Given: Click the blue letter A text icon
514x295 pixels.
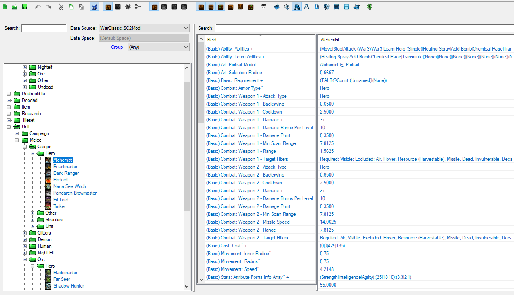Looking at the screenshot, I should 307,7.
